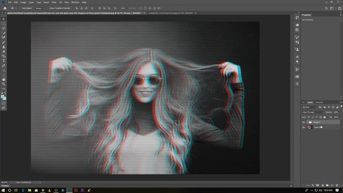Select the Pen tool
This screenshot has height=193, width=343.
pyautogui.click(x=4, y=65)
